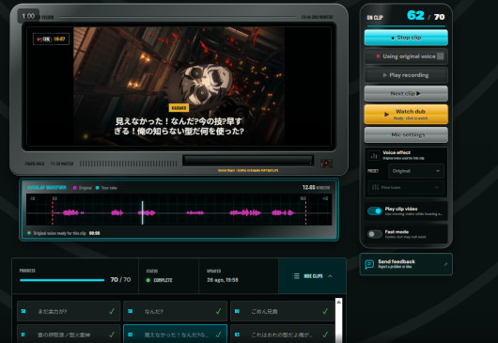Screen dimensions: 498x343
Task: Go to the Next clip
Action: point(406,94)
